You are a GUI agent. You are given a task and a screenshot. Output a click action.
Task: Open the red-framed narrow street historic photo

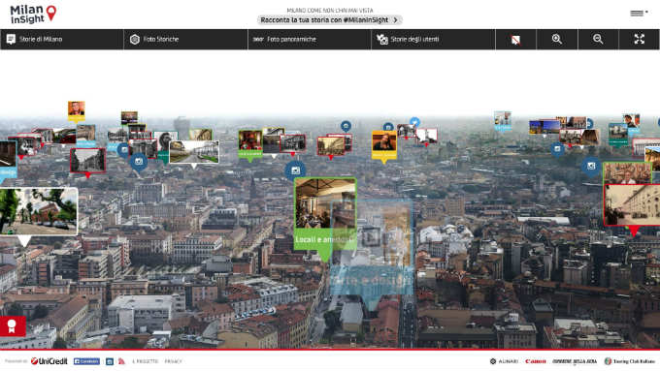point(87,161)
